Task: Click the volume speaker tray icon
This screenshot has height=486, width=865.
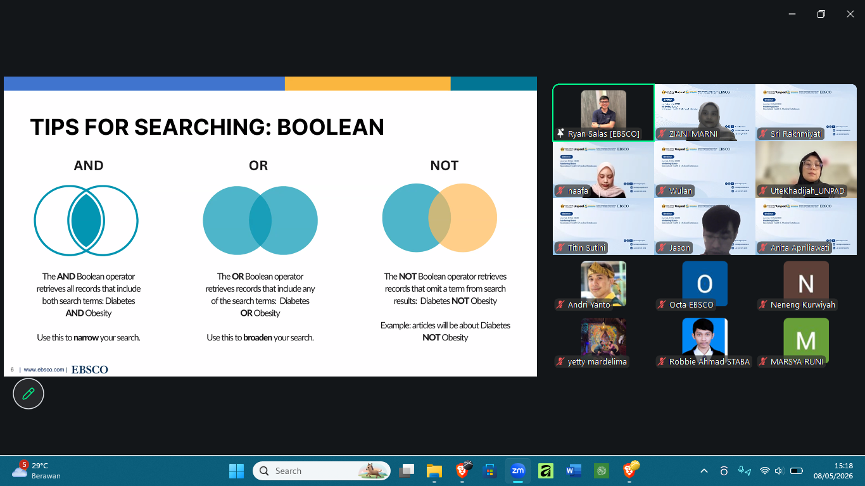Action: click(x=780, y=471)
